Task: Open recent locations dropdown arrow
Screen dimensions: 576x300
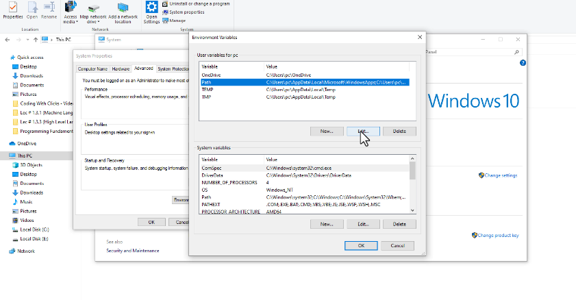Action: click(x=27, y=40)
